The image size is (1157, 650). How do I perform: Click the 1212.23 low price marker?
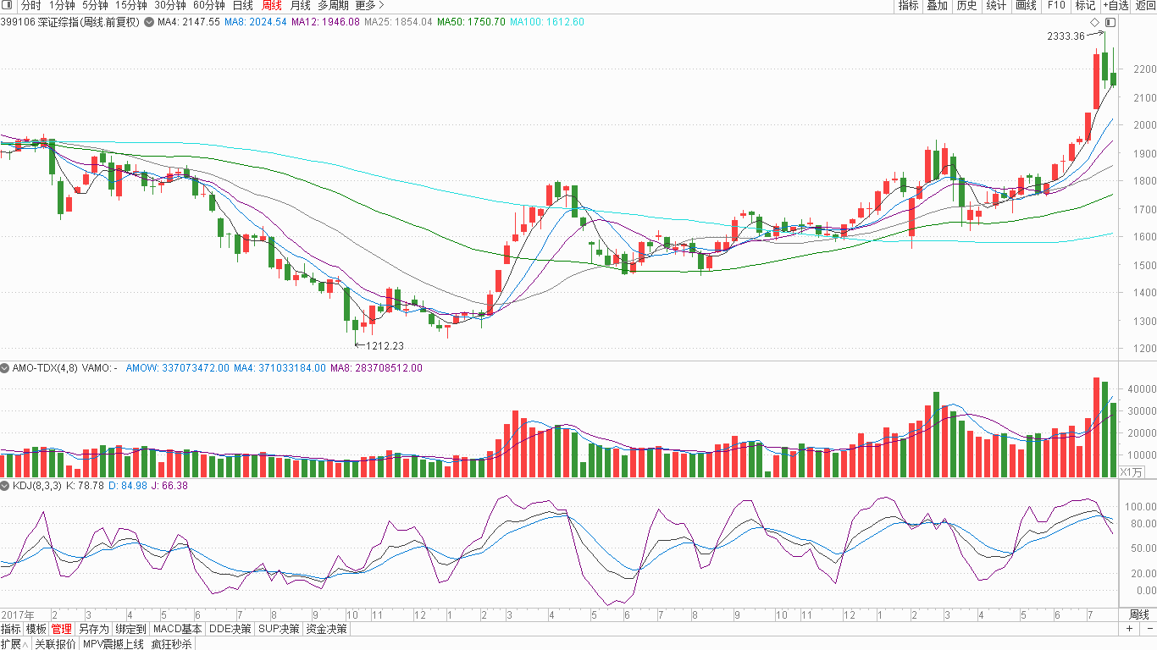click(385, 345)
